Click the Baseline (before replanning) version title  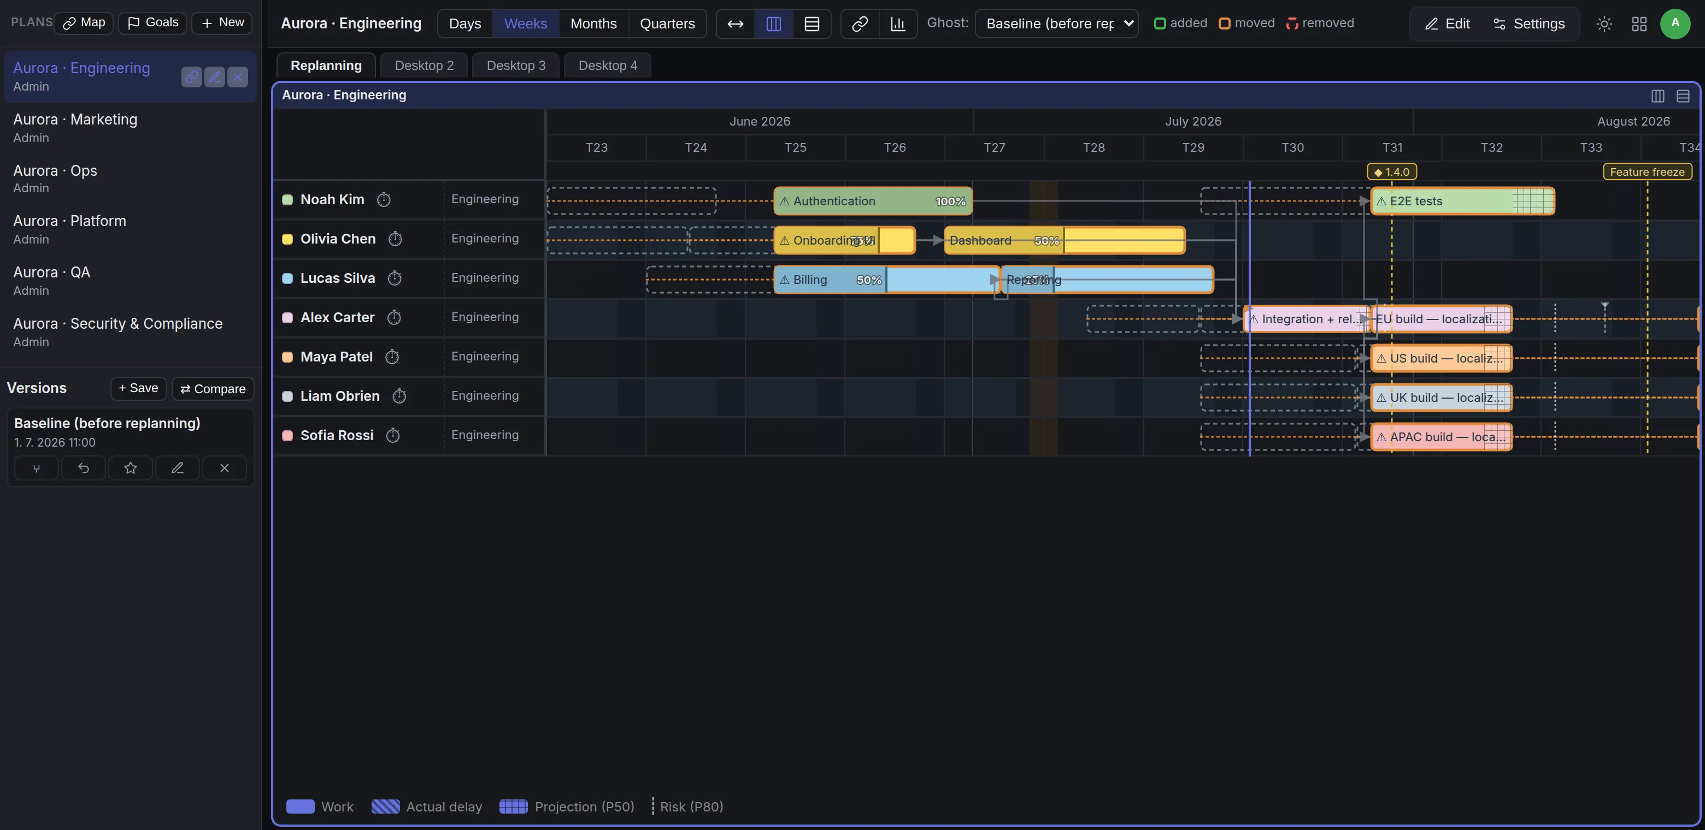point(107,423)
